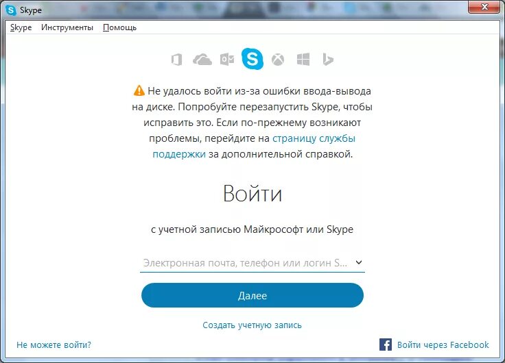This screenshot has height=363, width=505.
Task: Open the Не можете войти? link
Action: pyautogui.click(x=54, y=345)
